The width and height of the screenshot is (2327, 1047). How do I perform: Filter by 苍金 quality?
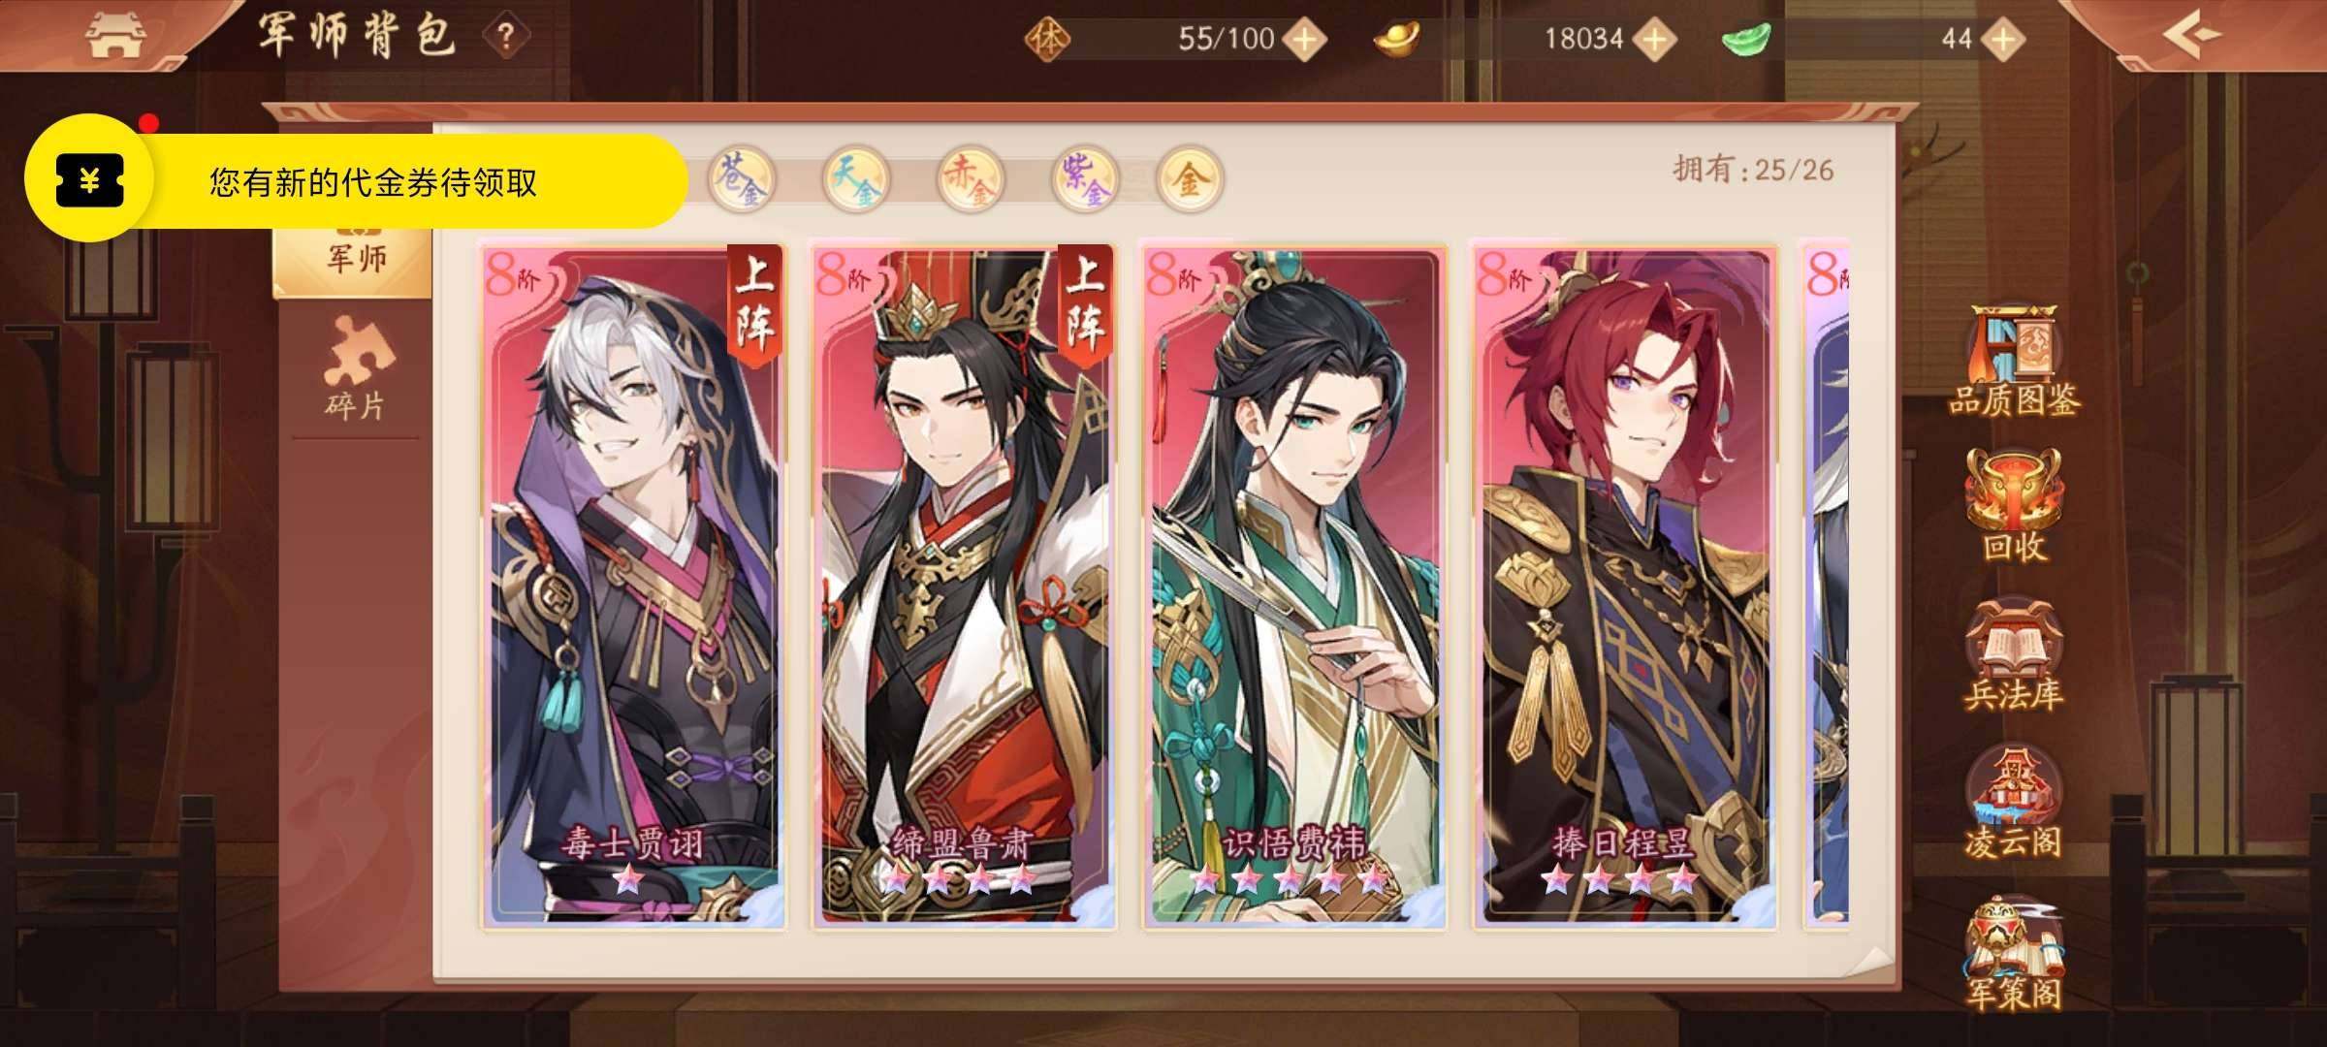[741, 178]
